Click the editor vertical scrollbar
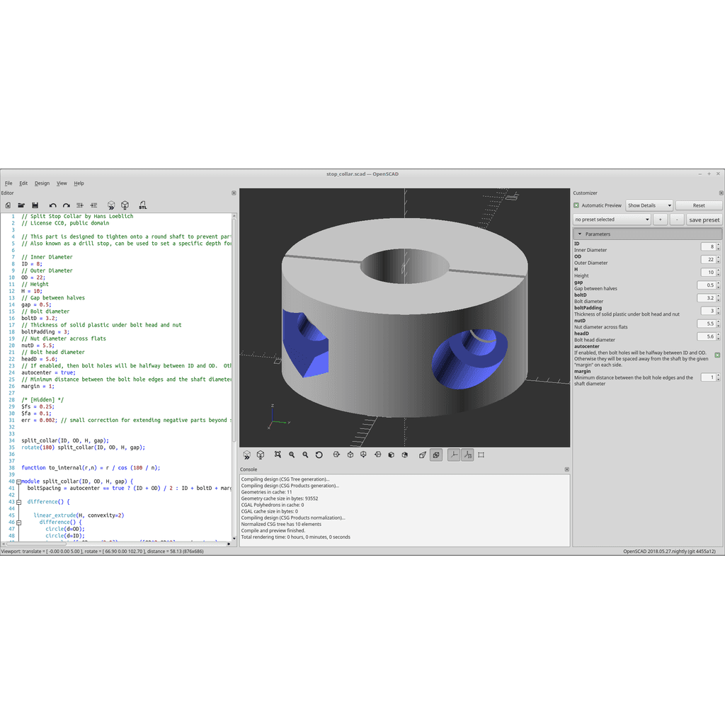 click(234, 330)
